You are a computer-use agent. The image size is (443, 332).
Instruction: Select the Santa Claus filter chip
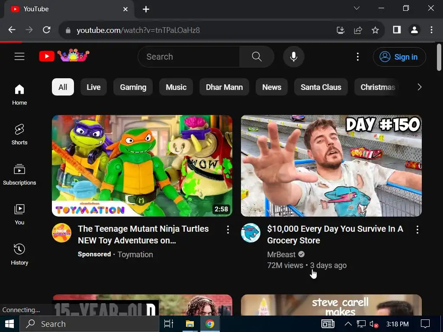pos(321,87)
